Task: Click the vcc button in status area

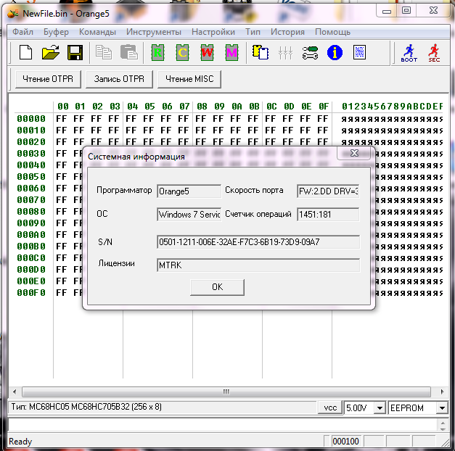Action: coord(330,407)
